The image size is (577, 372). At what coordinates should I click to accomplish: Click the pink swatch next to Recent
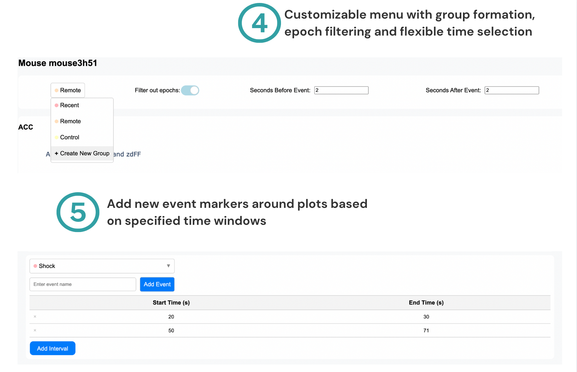57,105
